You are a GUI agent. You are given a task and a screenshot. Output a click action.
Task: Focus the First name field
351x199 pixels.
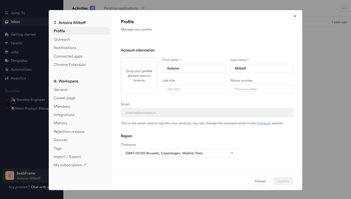click(x=194, y=68)
